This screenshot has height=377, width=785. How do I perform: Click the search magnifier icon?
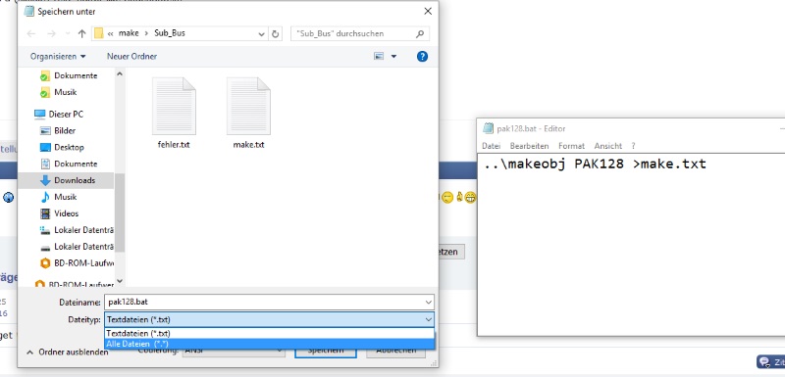pos(420,33)
